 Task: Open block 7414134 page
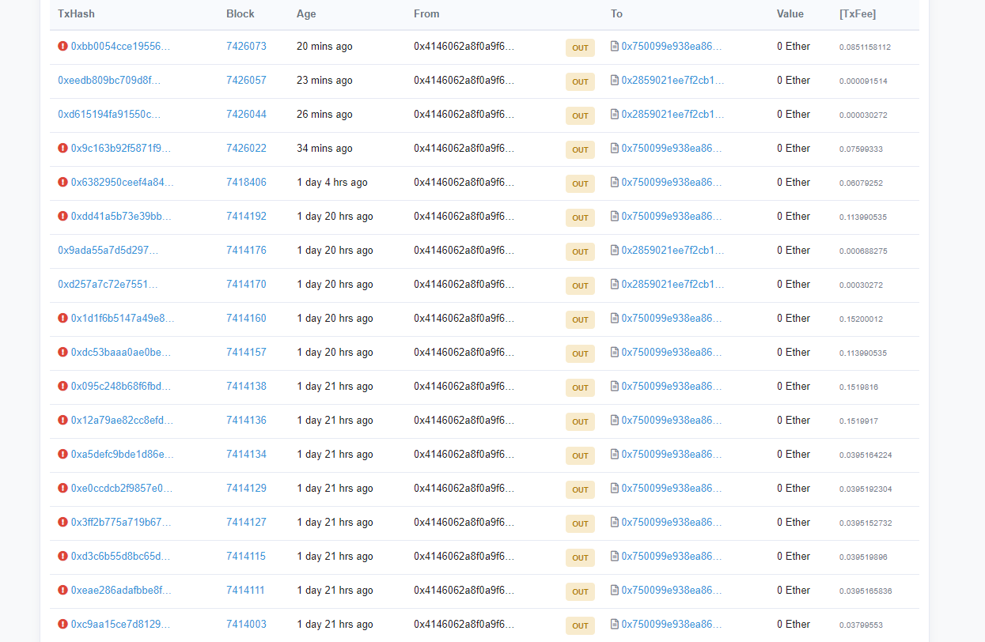[x=246, y=454]
